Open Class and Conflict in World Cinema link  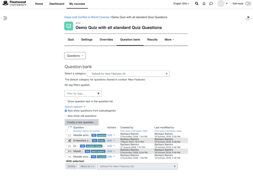pos(87,17)
